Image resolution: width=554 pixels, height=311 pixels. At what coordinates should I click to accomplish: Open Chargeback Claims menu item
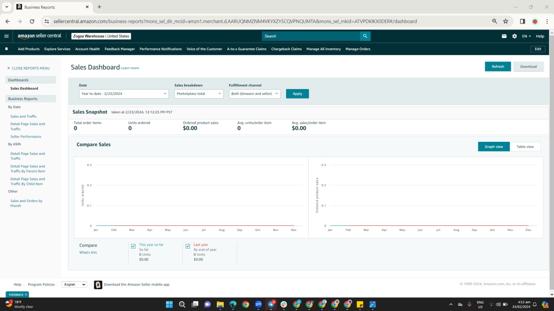click(287, 49)
